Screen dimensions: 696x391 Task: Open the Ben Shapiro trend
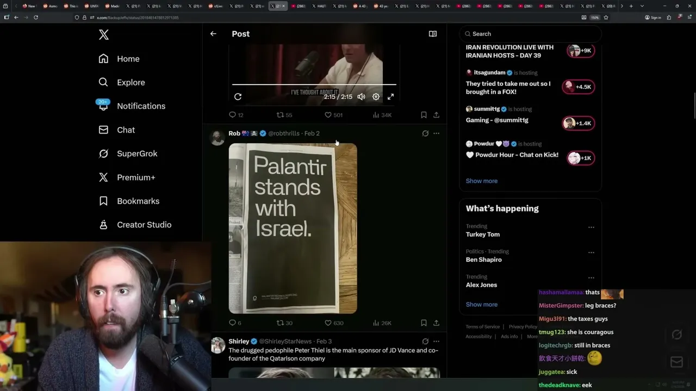coord(484,260)
